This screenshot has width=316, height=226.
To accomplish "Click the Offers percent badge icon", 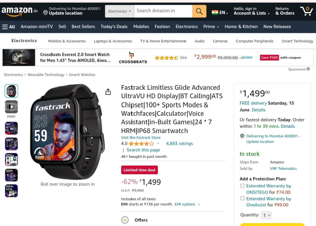I will click(125, 220).
